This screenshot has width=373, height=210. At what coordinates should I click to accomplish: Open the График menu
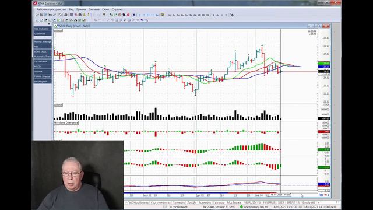pyautogui.click(x=81, y=9)
